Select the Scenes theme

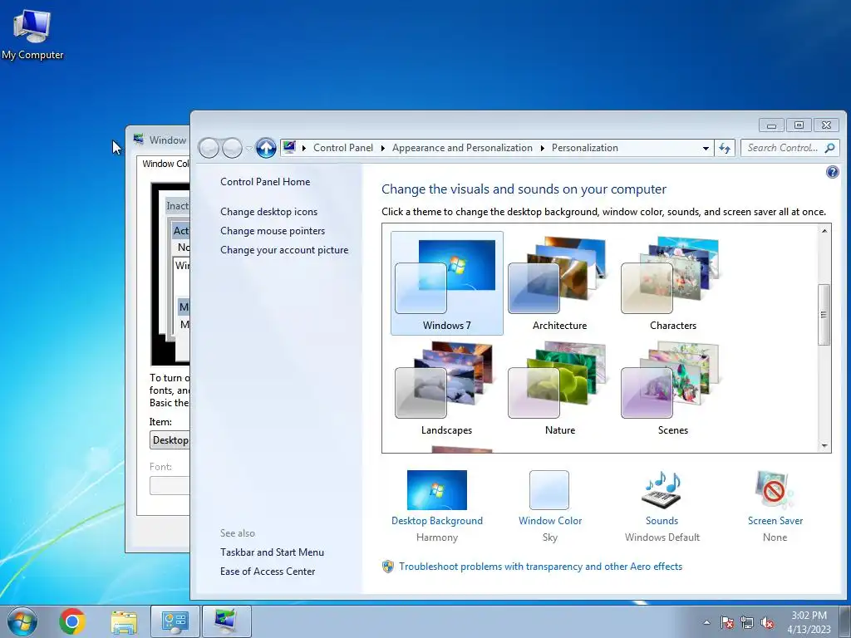click(673, 388)
